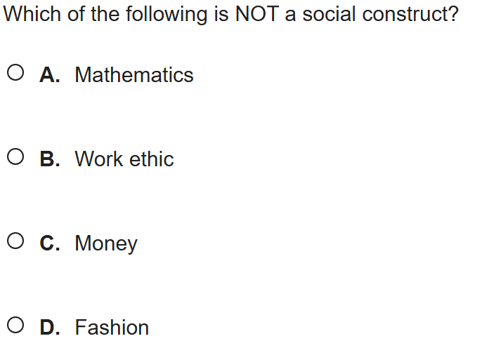Click the word "Work" in option B
The image size is (482, 355).
tap(99, 159)
